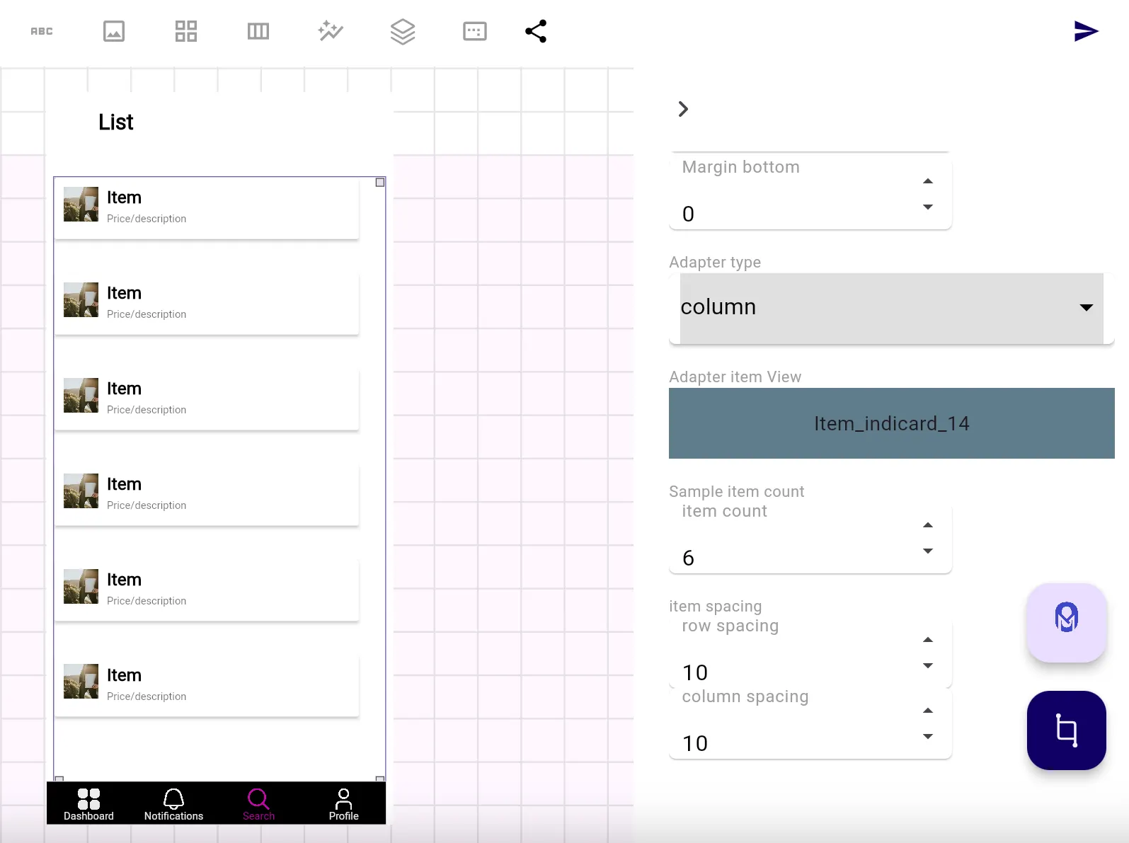Expand the right panel chevron arrow
Screen dimensions: 1129x843
click(x=683, y=109)
